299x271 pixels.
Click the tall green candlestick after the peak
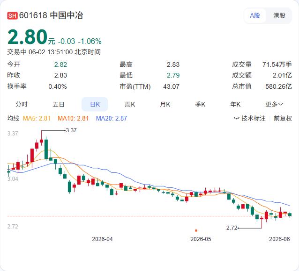click(x=46, y=150)
